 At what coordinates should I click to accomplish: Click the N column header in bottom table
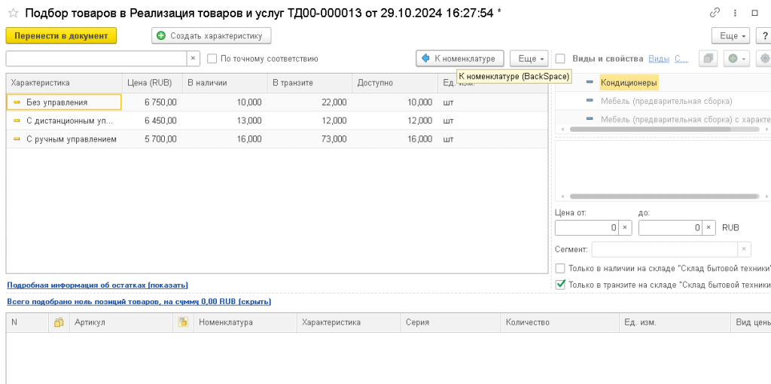point(28,322)
